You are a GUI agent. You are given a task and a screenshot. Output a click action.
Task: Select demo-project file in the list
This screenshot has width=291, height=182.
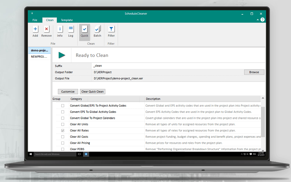tap(39, 50)
